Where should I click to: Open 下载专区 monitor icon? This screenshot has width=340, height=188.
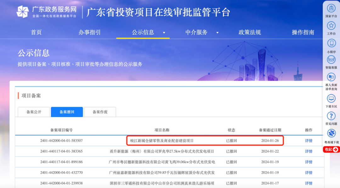331,99
